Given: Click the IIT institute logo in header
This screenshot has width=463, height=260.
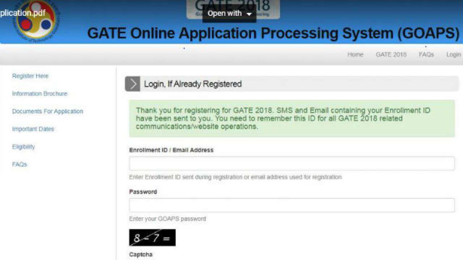Looking at the screenshot, I should click(35, 21).
